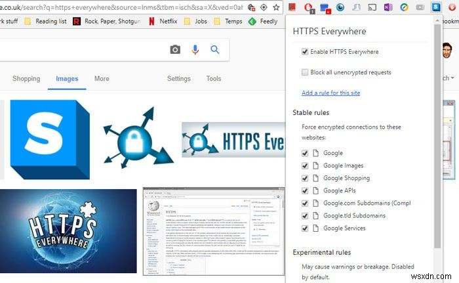
Task: Click Add a rule for this site
Action: (330, 93)
